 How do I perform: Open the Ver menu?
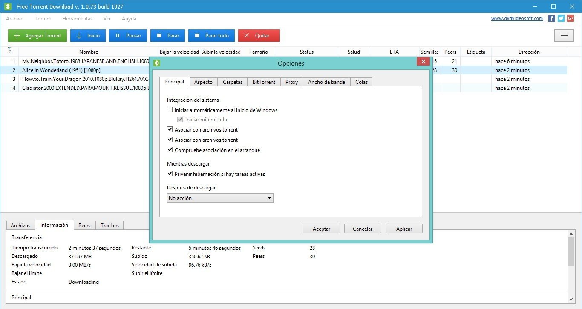pyautogui.click(x=107, y=19)
